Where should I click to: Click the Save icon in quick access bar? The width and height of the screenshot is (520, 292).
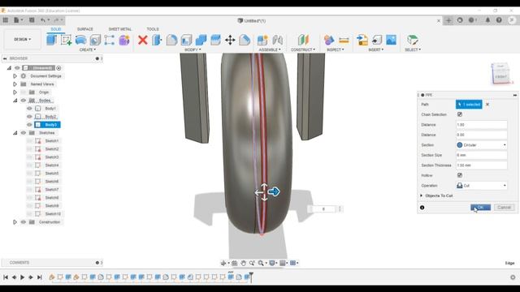tap(32, 20)
